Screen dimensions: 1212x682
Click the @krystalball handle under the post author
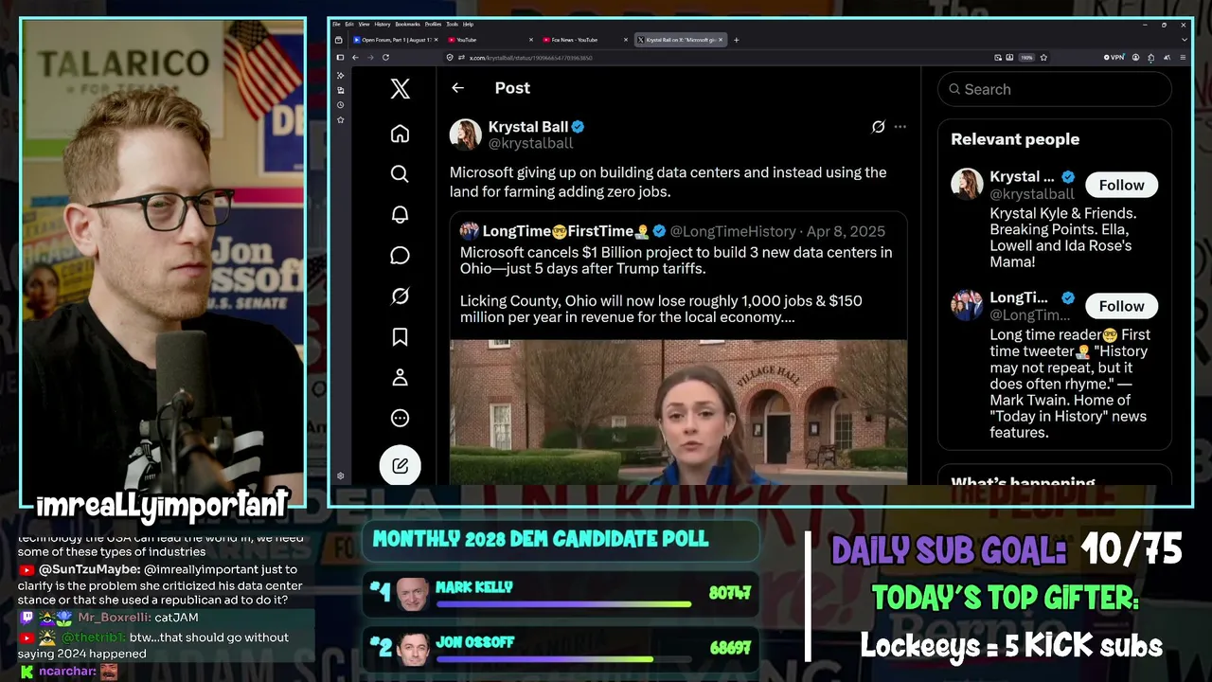tap(530, 144)
